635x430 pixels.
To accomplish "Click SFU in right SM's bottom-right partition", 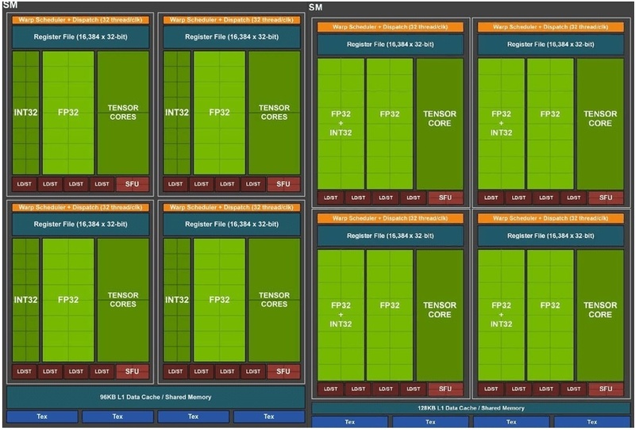I will [x=606, y=389].
